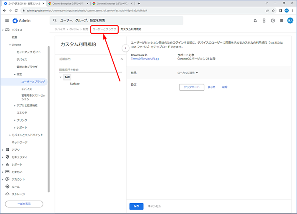
Task: Select the Surface organizational unit
Action: tap(75, 84)
